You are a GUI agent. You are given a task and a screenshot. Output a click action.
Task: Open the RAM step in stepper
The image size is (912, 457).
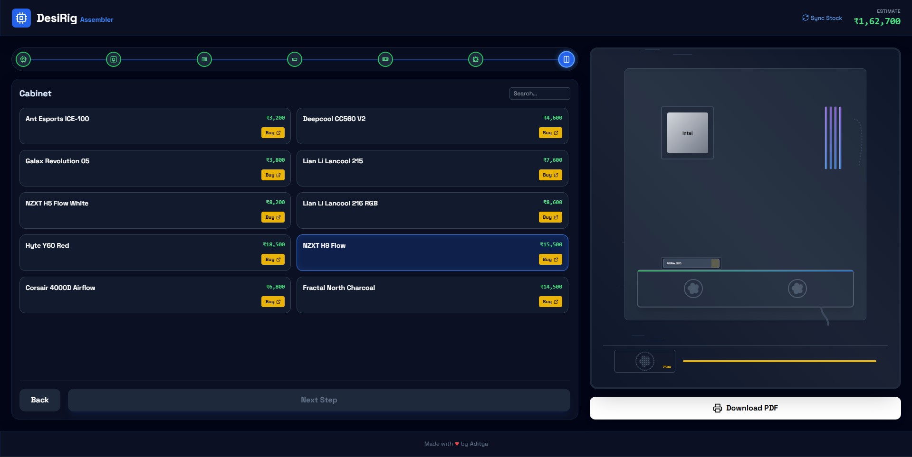tap(204, 59)
